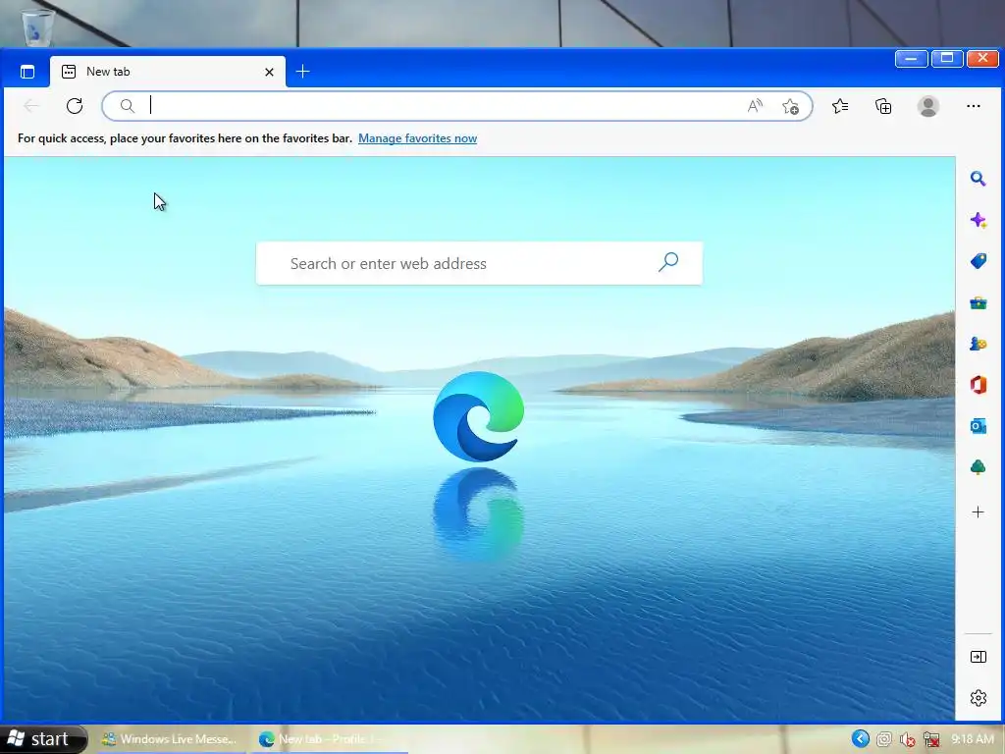This screenshot has height=754, width=1005.
Task: Open the sidebar Microsoft 365 icon
Action: (978, 385)
